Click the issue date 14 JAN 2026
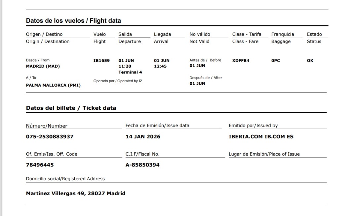 143,136
